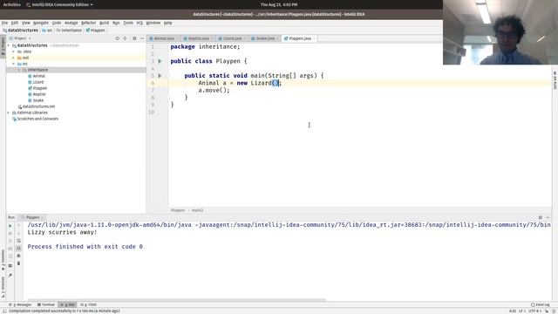Open the File menu
The image size is (558, 314).
[x=4, y=23]
